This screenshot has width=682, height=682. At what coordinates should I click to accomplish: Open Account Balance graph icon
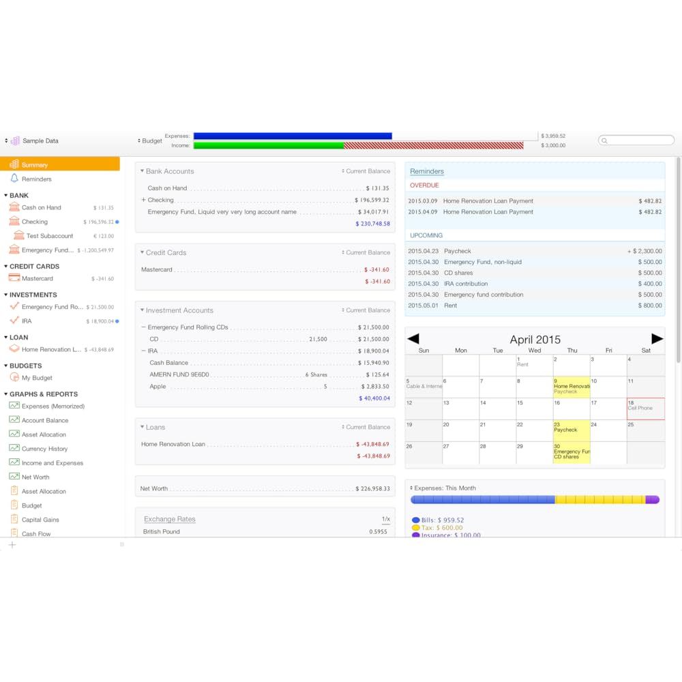14,419
